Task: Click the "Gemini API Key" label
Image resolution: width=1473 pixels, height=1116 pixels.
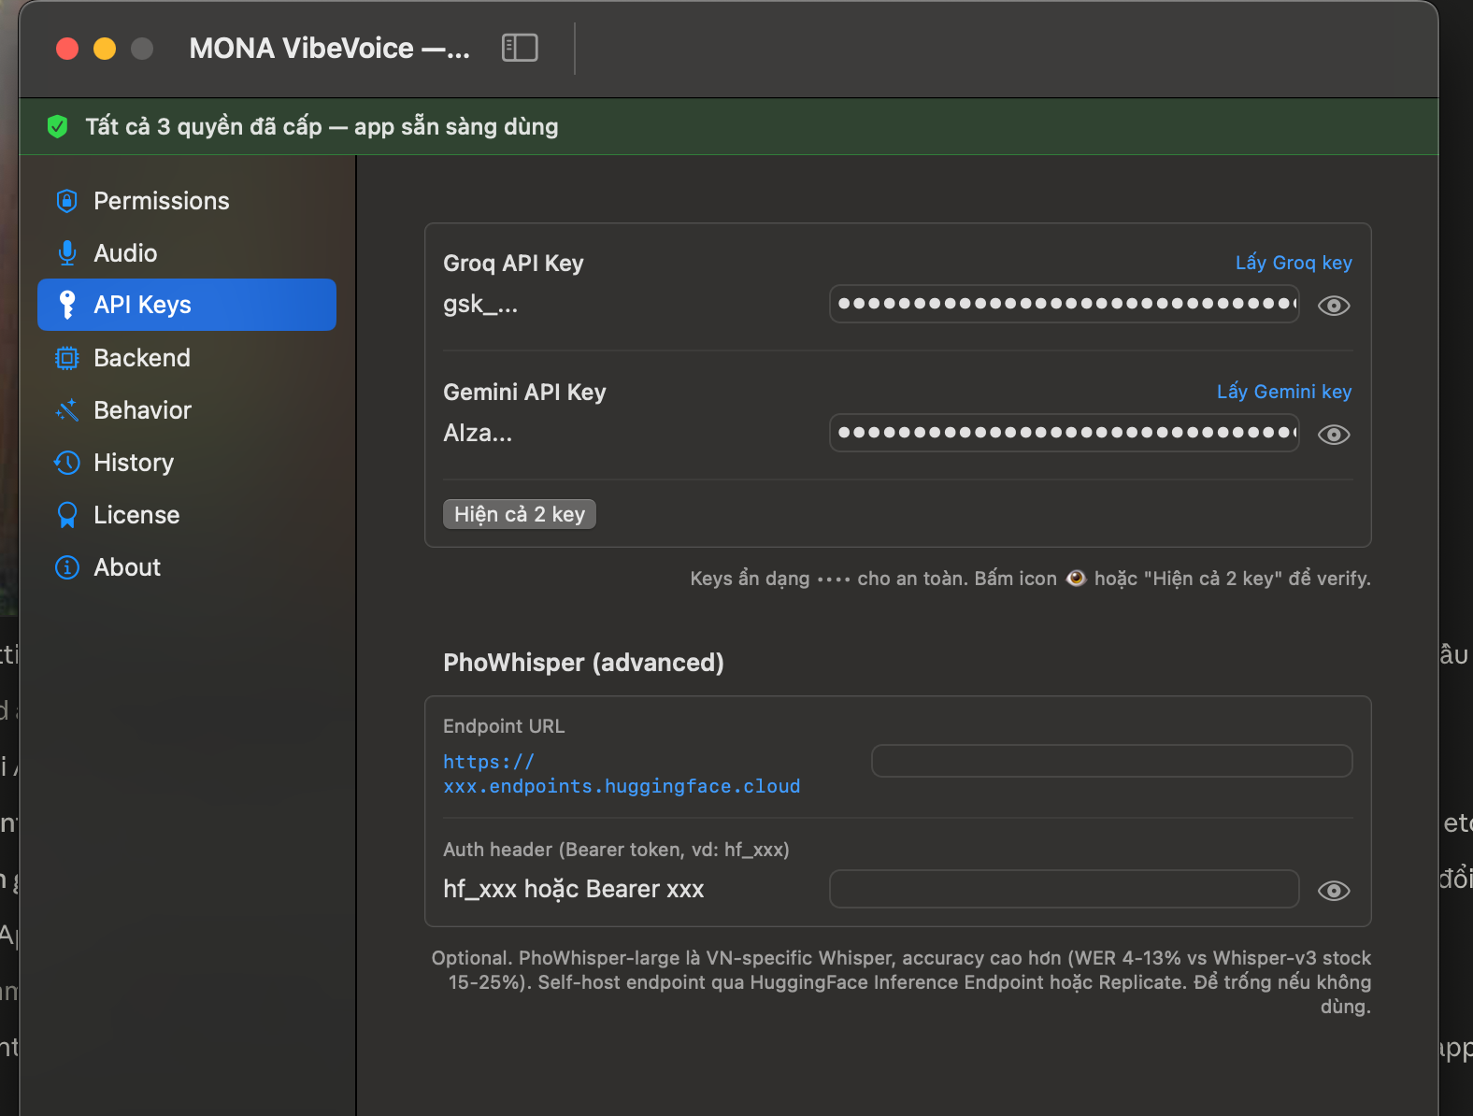Action: coord(524,393)
